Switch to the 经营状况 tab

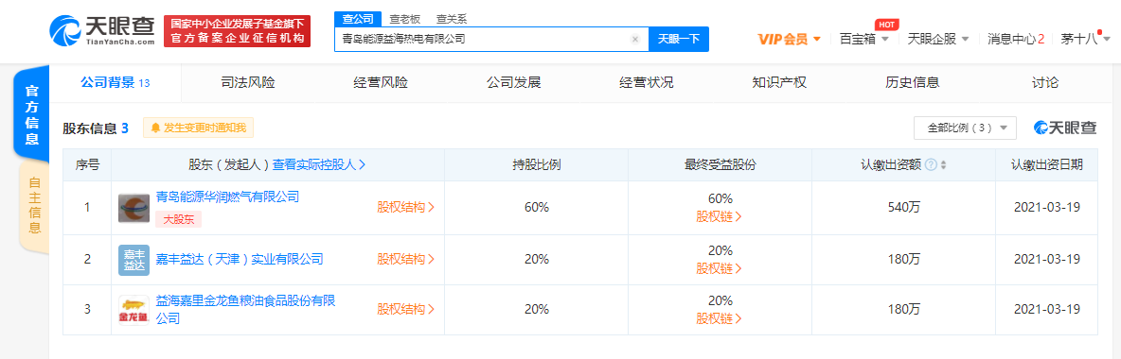click(x=647, y=83)
